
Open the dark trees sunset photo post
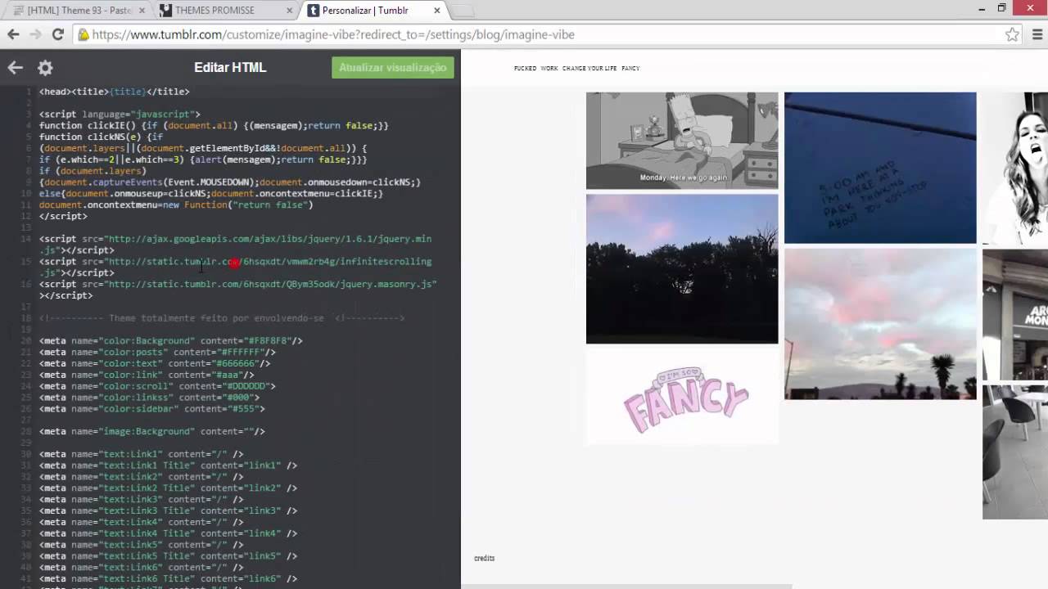pyautogui.click(x=682, y=269)
